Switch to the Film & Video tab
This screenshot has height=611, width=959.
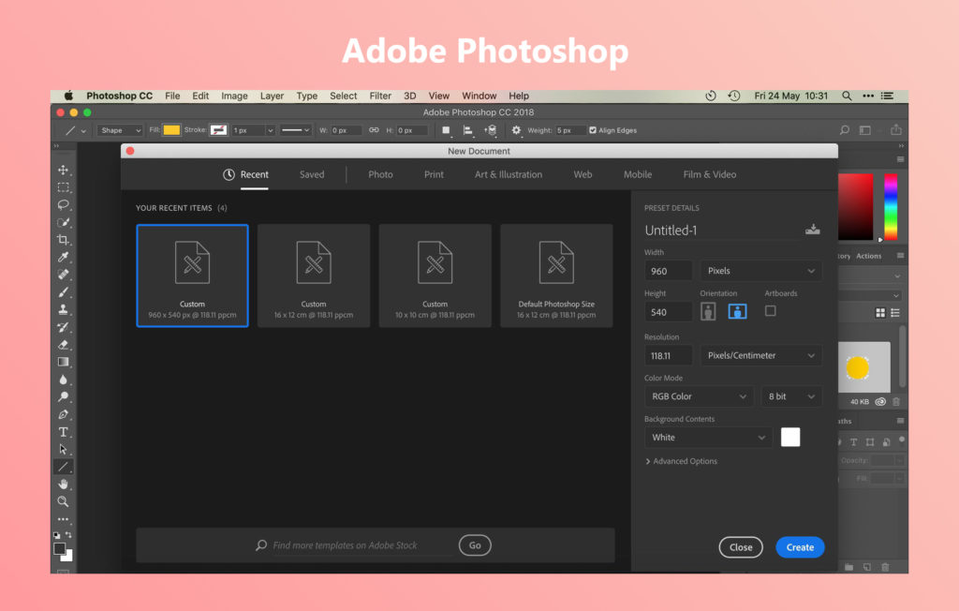coord(710,174)
